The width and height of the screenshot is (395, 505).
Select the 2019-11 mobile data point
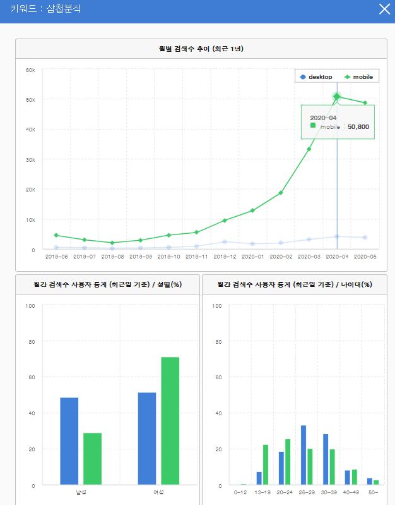click(196, 232)
